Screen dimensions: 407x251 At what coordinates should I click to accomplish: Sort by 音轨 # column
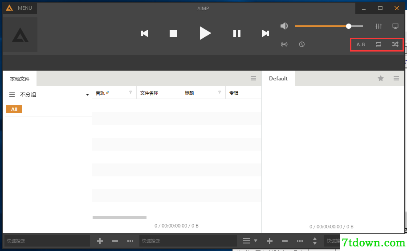coord(102,93)
